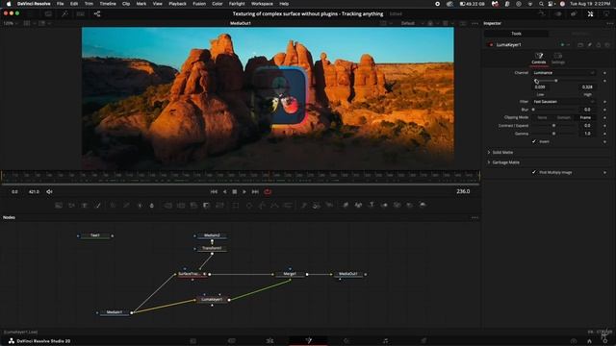Click the Contrast / Expand slider handle

[553, 126]
